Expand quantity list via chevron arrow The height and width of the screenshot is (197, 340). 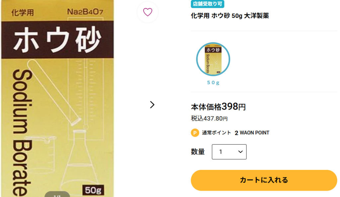[x=240, y=152]
